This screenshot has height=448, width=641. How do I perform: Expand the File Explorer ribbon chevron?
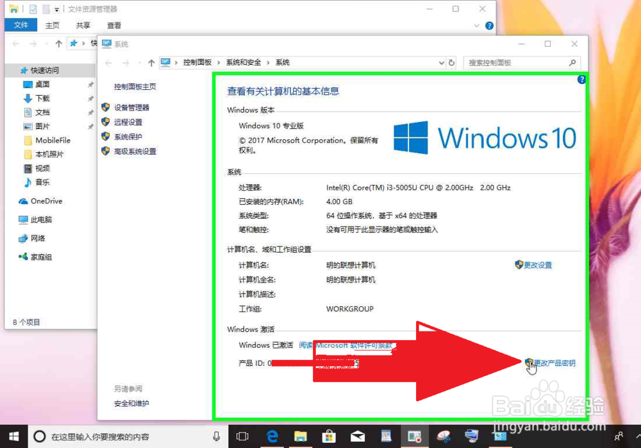pyautogui.click(x=475, y=26)
